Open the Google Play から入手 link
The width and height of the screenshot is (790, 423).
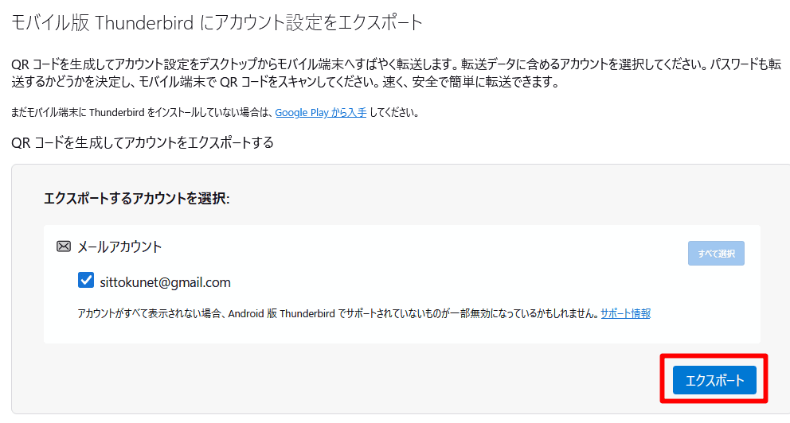click(321, 113)
